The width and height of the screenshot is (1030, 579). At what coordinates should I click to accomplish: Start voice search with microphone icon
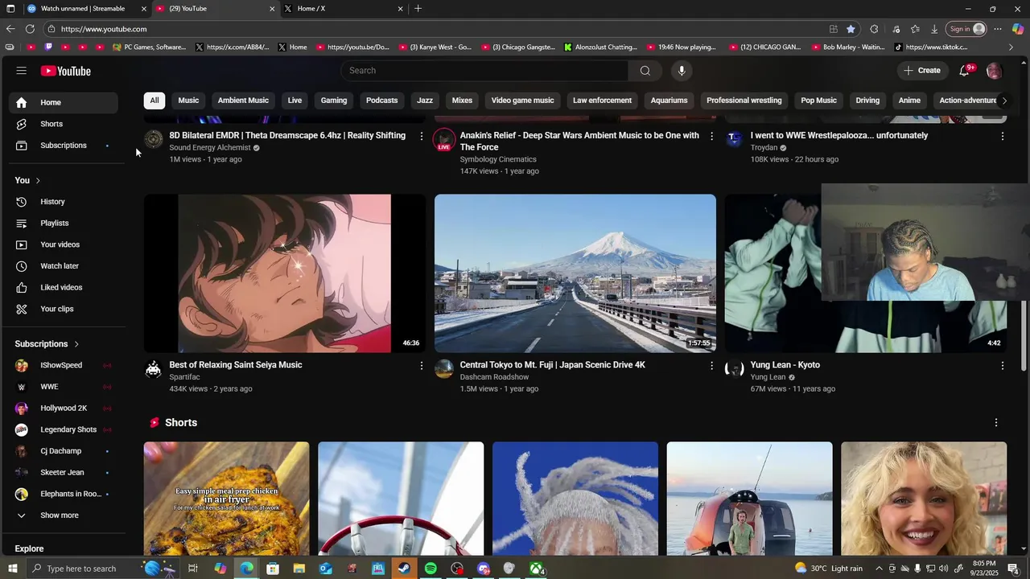tap(682, 71)
